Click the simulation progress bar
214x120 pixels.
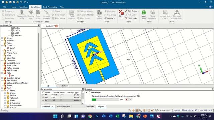(x=105, y=100)
